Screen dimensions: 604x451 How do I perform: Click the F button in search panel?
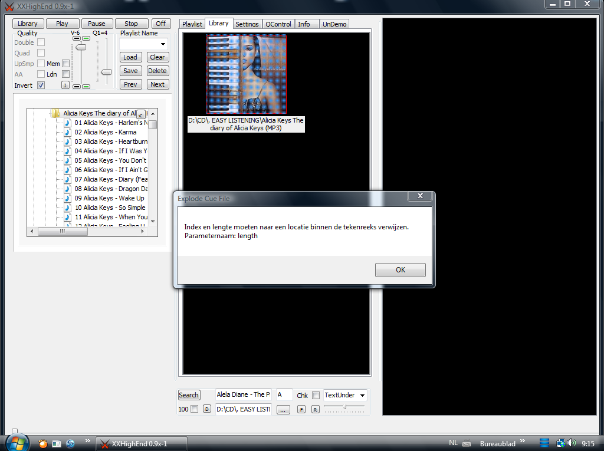pos(301,409)
